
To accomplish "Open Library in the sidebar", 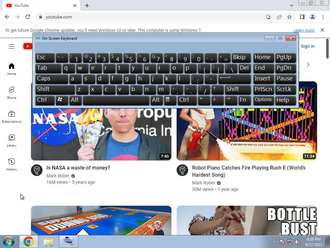I will pyautogui.click(x=12, y=141).
